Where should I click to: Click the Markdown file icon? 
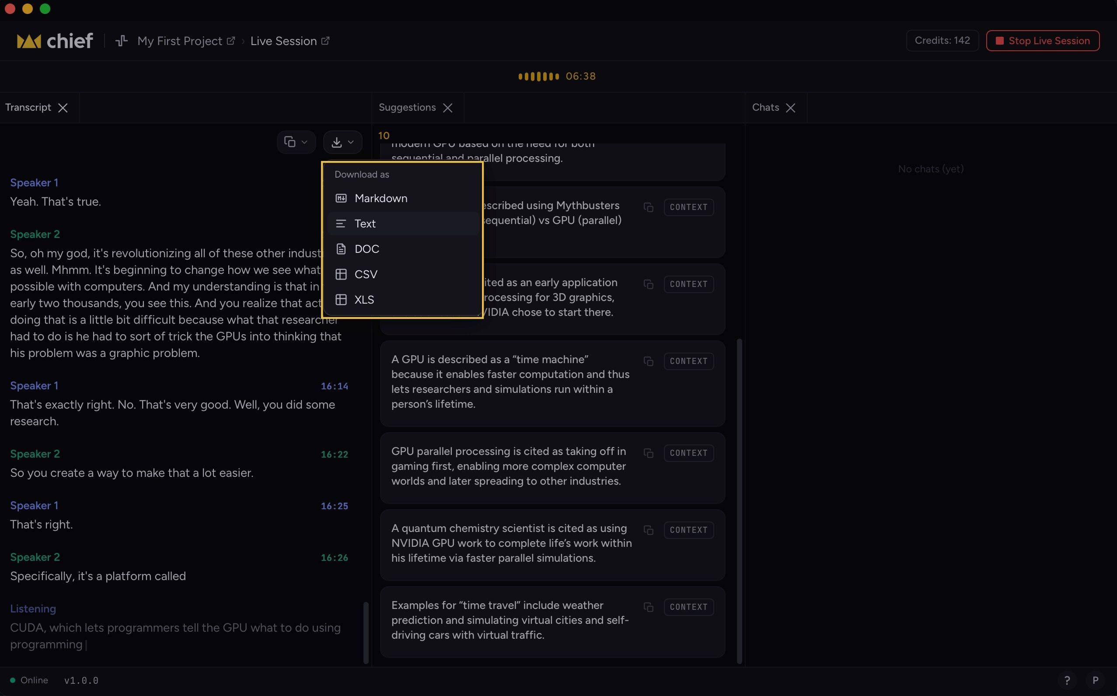[x=341, y=199]
